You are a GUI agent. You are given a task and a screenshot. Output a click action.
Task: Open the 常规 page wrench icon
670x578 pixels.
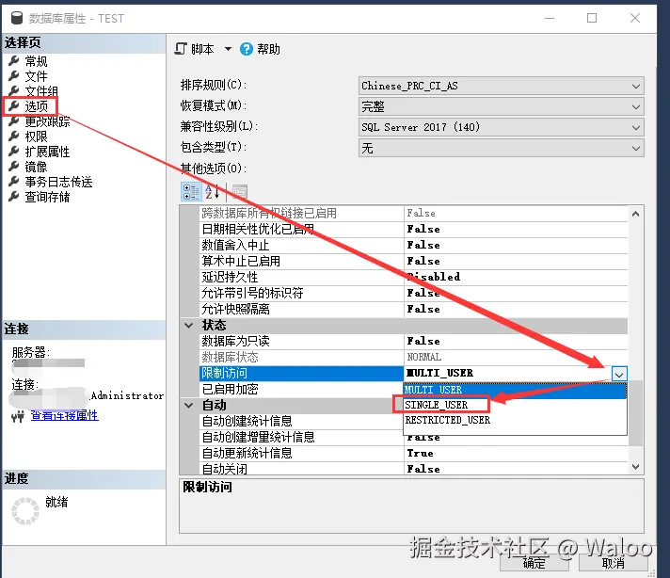pyautogui.click(x=14, y=60)
